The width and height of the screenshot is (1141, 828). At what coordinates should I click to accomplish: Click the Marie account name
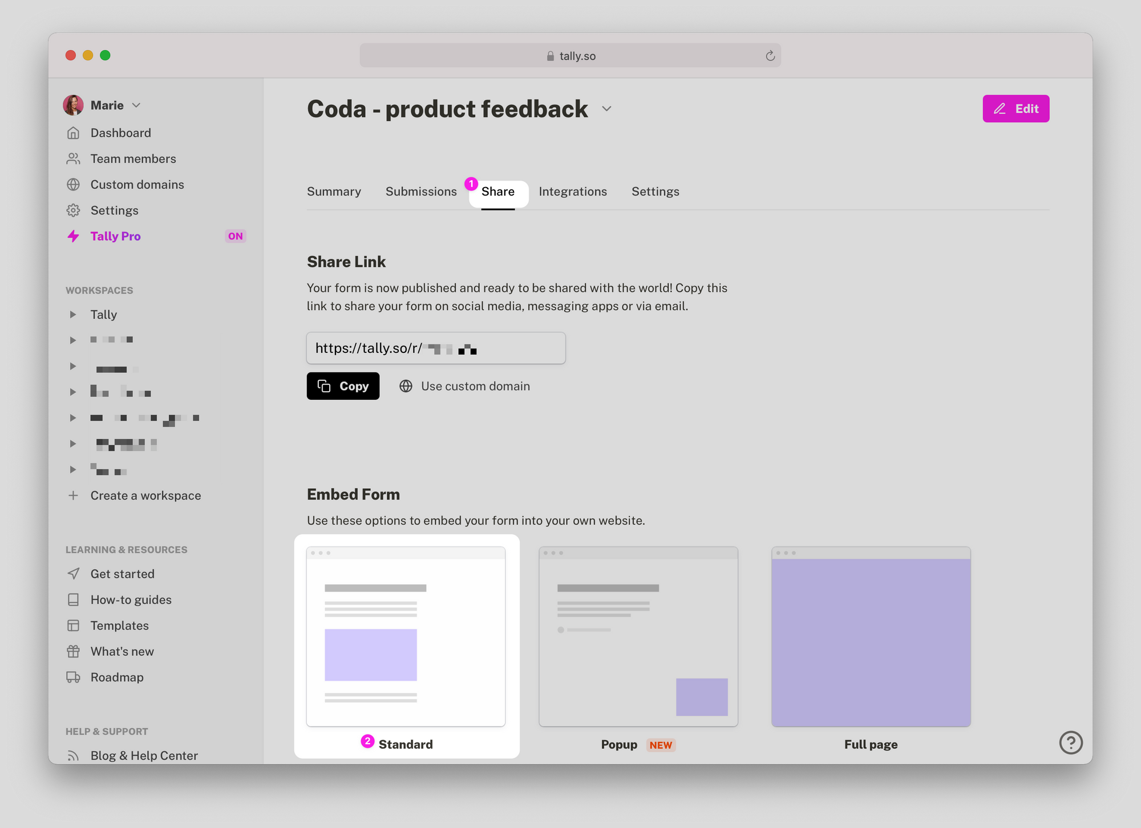point(107,105)
